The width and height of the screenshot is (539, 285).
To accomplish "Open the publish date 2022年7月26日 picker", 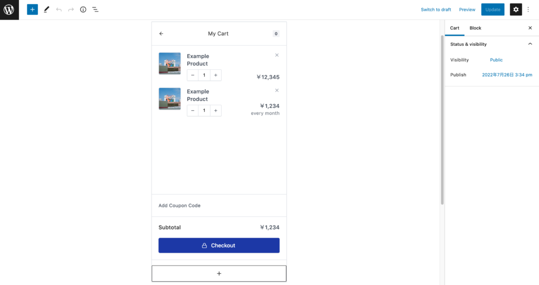I will (x=507, y=75).
